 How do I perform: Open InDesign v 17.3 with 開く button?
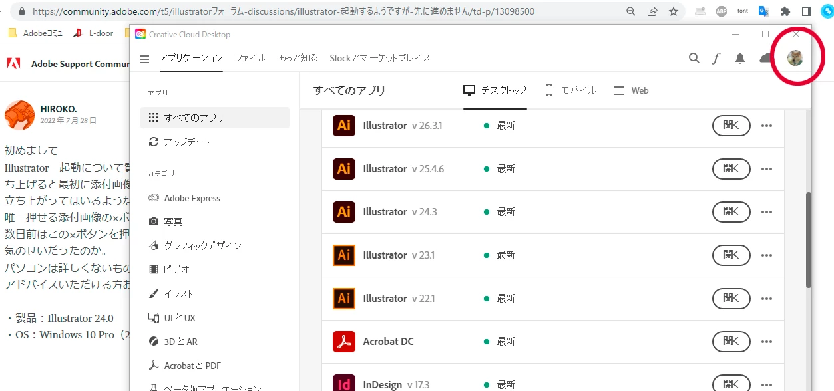(x=731, y=384)
